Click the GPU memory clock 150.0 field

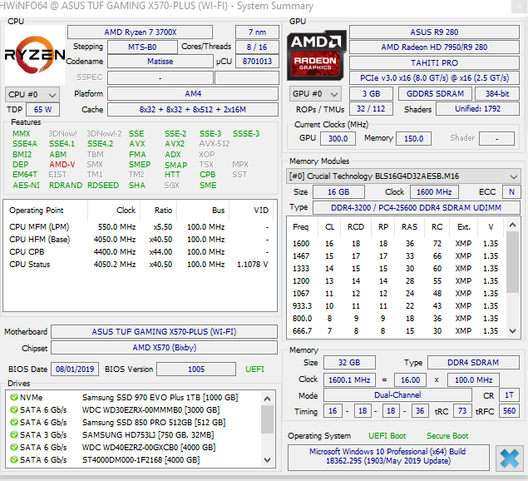click(x=413, y=138)
